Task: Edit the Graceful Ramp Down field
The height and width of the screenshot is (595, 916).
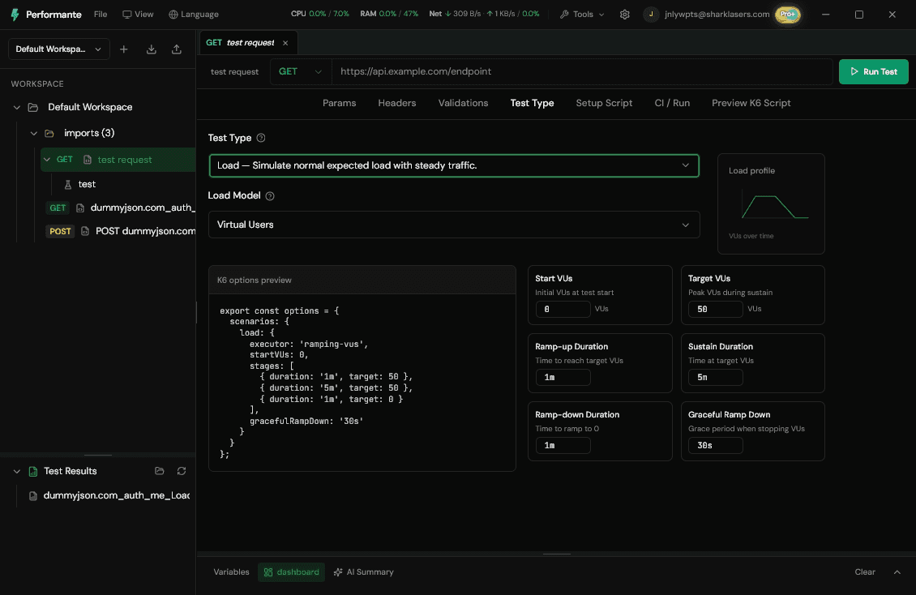Action: [715, 445]
